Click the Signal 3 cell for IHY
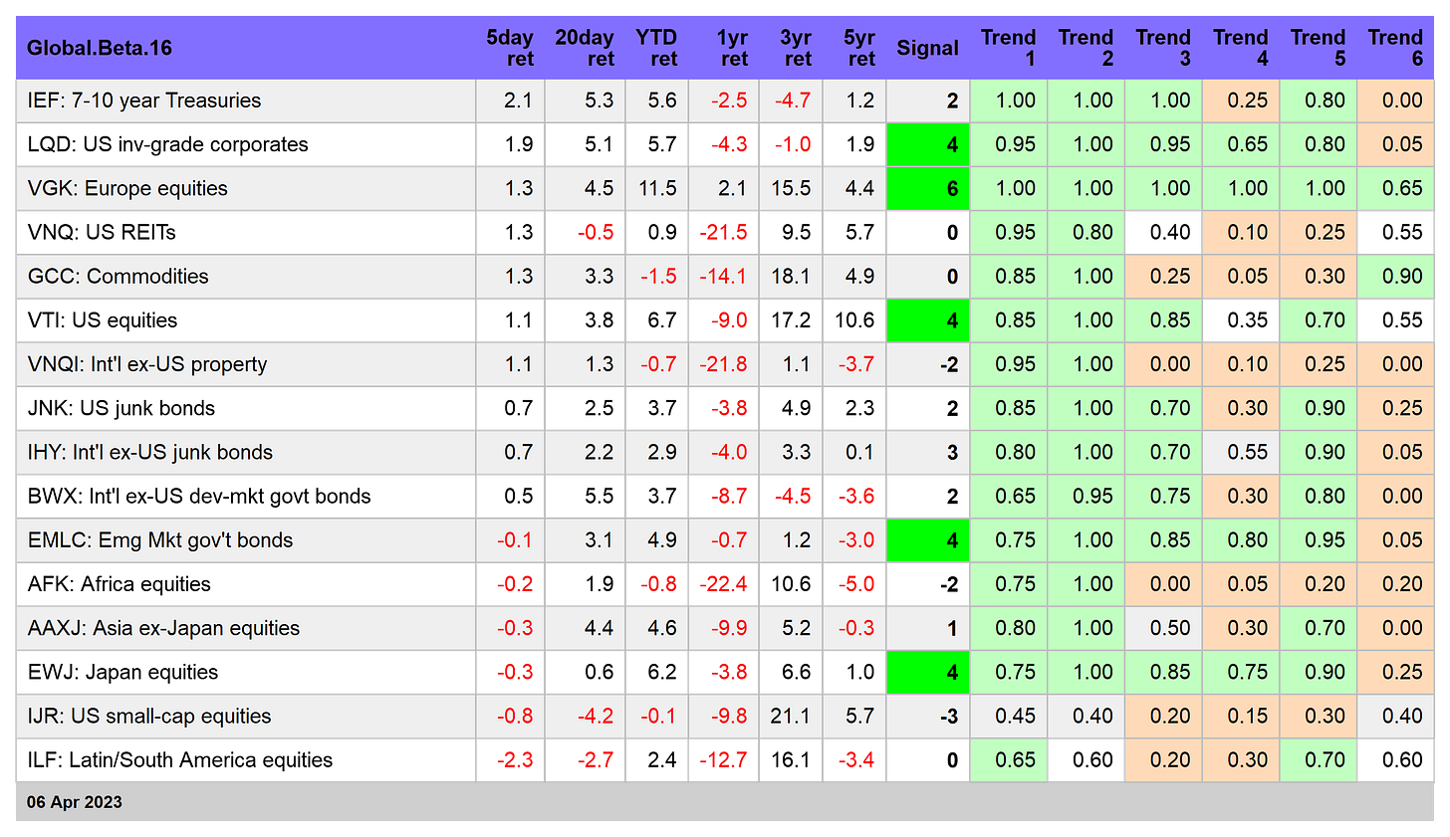The width and height of the screenshot is (1450, 837). pyautogui.click(x=927, y=452)
